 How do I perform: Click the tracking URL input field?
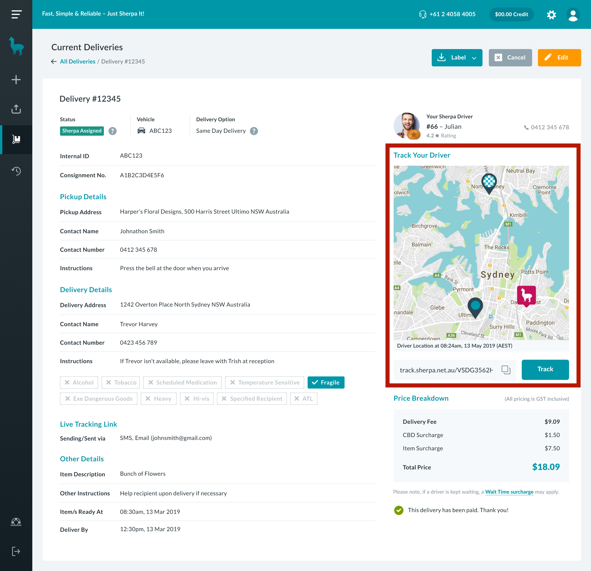[446, 370]
